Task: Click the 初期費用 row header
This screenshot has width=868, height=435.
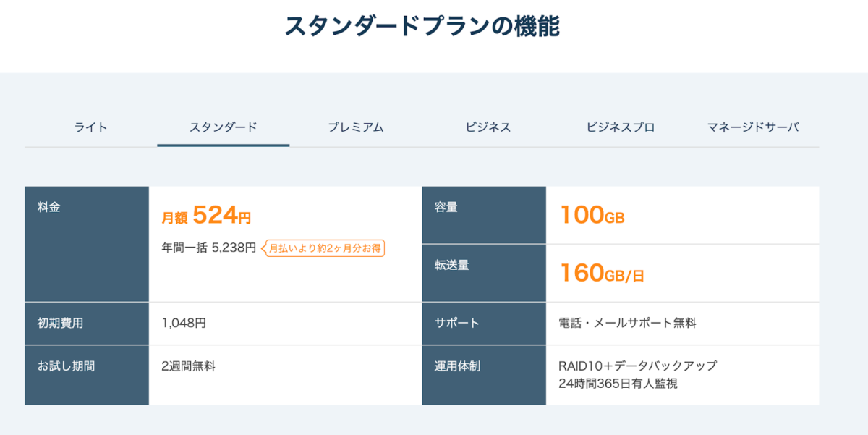Action: point(60,324)
